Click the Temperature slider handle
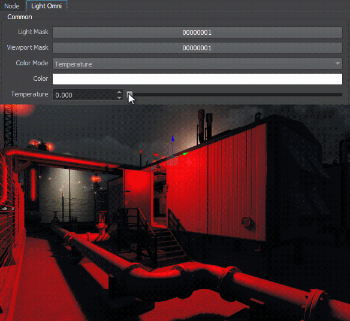This screenshot has height=321, width=350. pyautogui.click(x=129, y=95)
